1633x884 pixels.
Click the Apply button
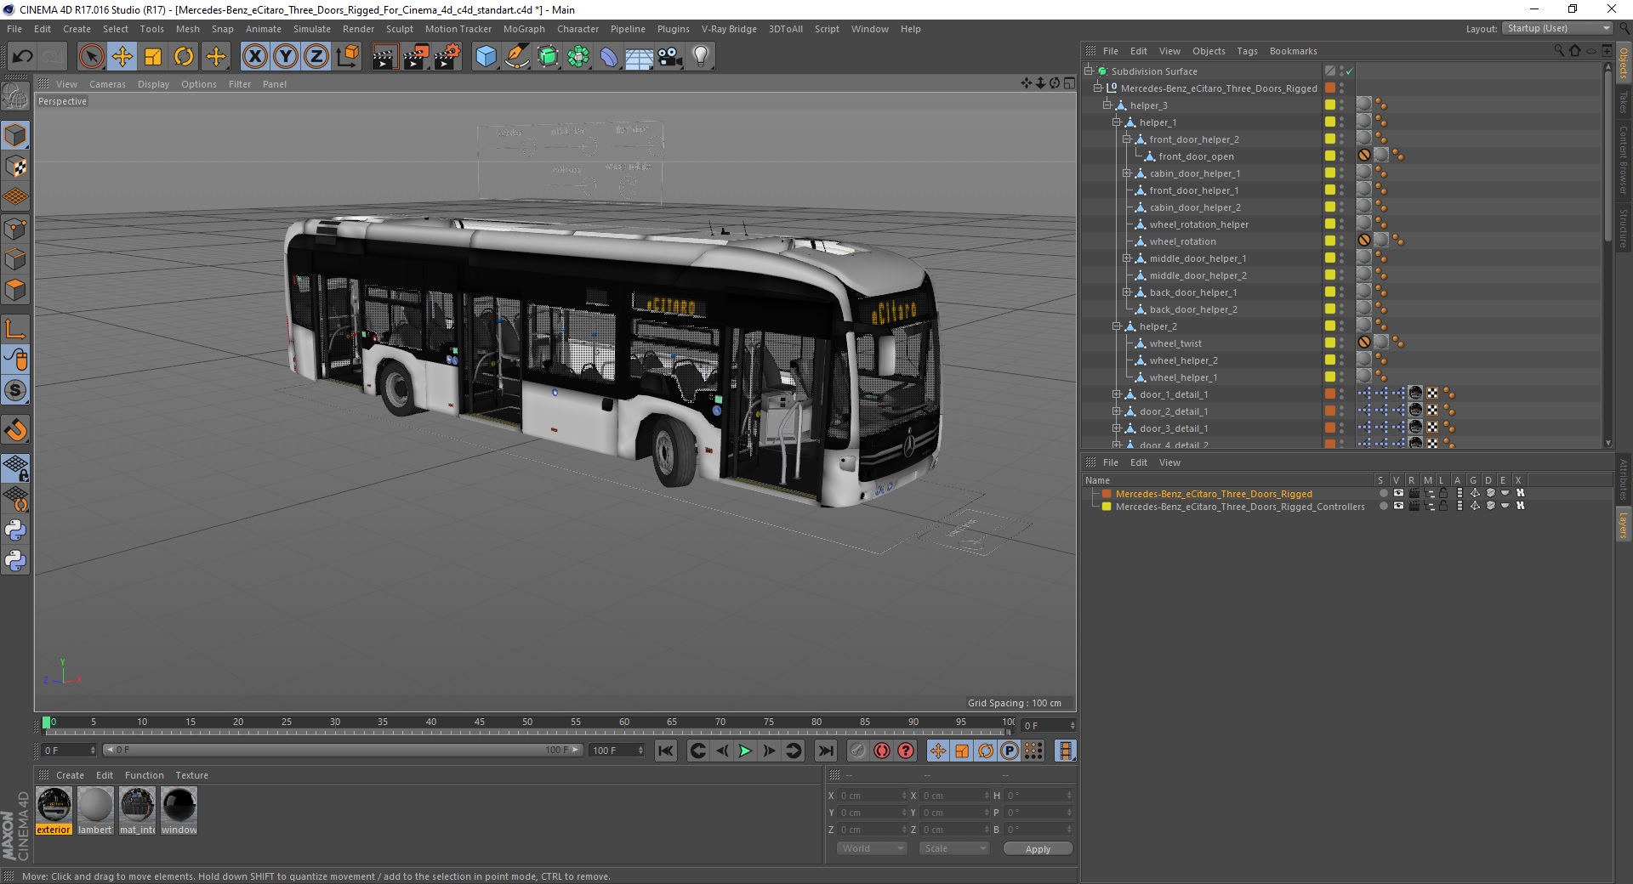point(1038,848)
